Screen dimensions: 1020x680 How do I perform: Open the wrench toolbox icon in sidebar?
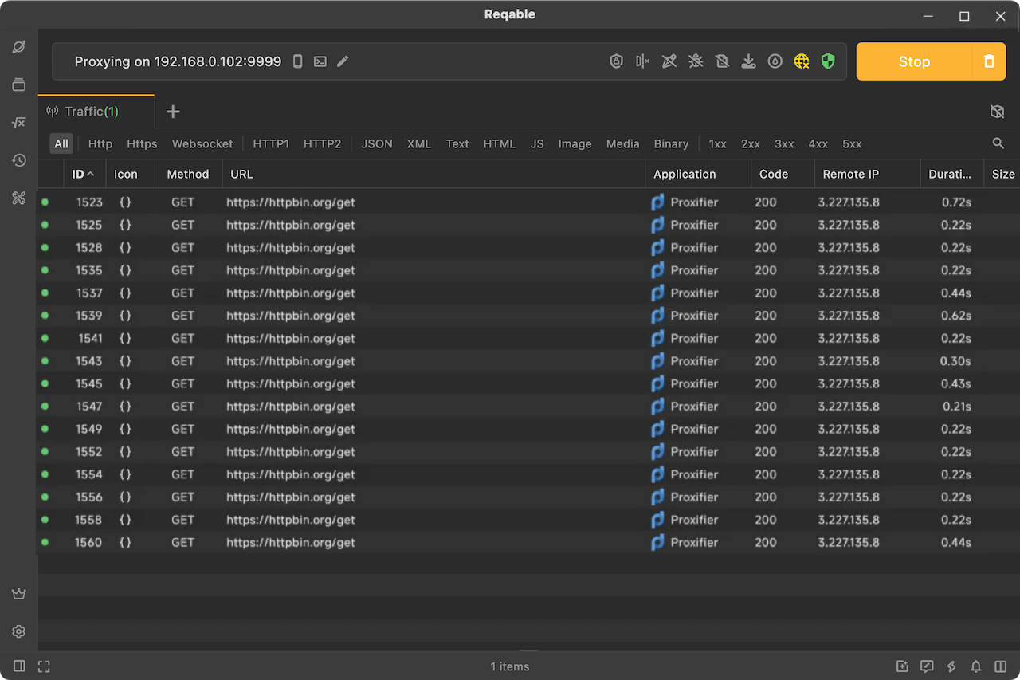point(19,198)
